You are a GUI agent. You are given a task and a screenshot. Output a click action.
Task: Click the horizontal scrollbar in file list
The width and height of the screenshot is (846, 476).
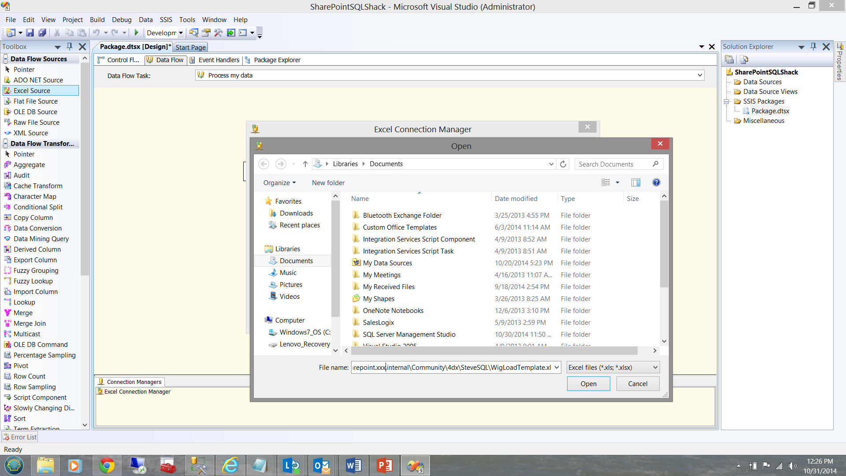493,351
